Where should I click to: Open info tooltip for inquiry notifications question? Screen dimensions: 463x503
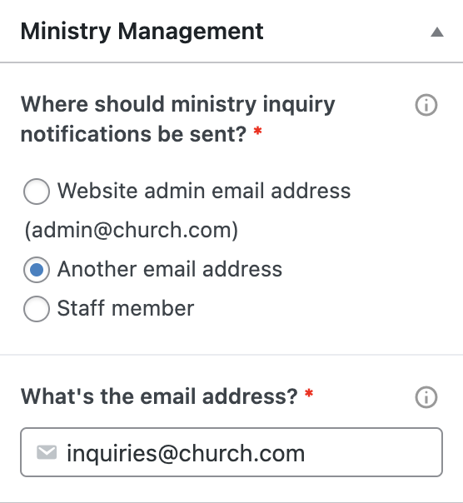click(426, 105)
